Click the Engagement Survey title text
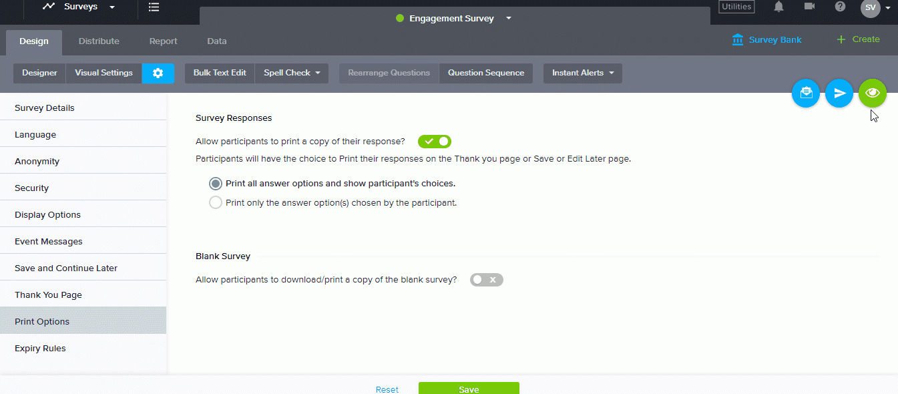The image size is (898, 394). pos(451,18)
